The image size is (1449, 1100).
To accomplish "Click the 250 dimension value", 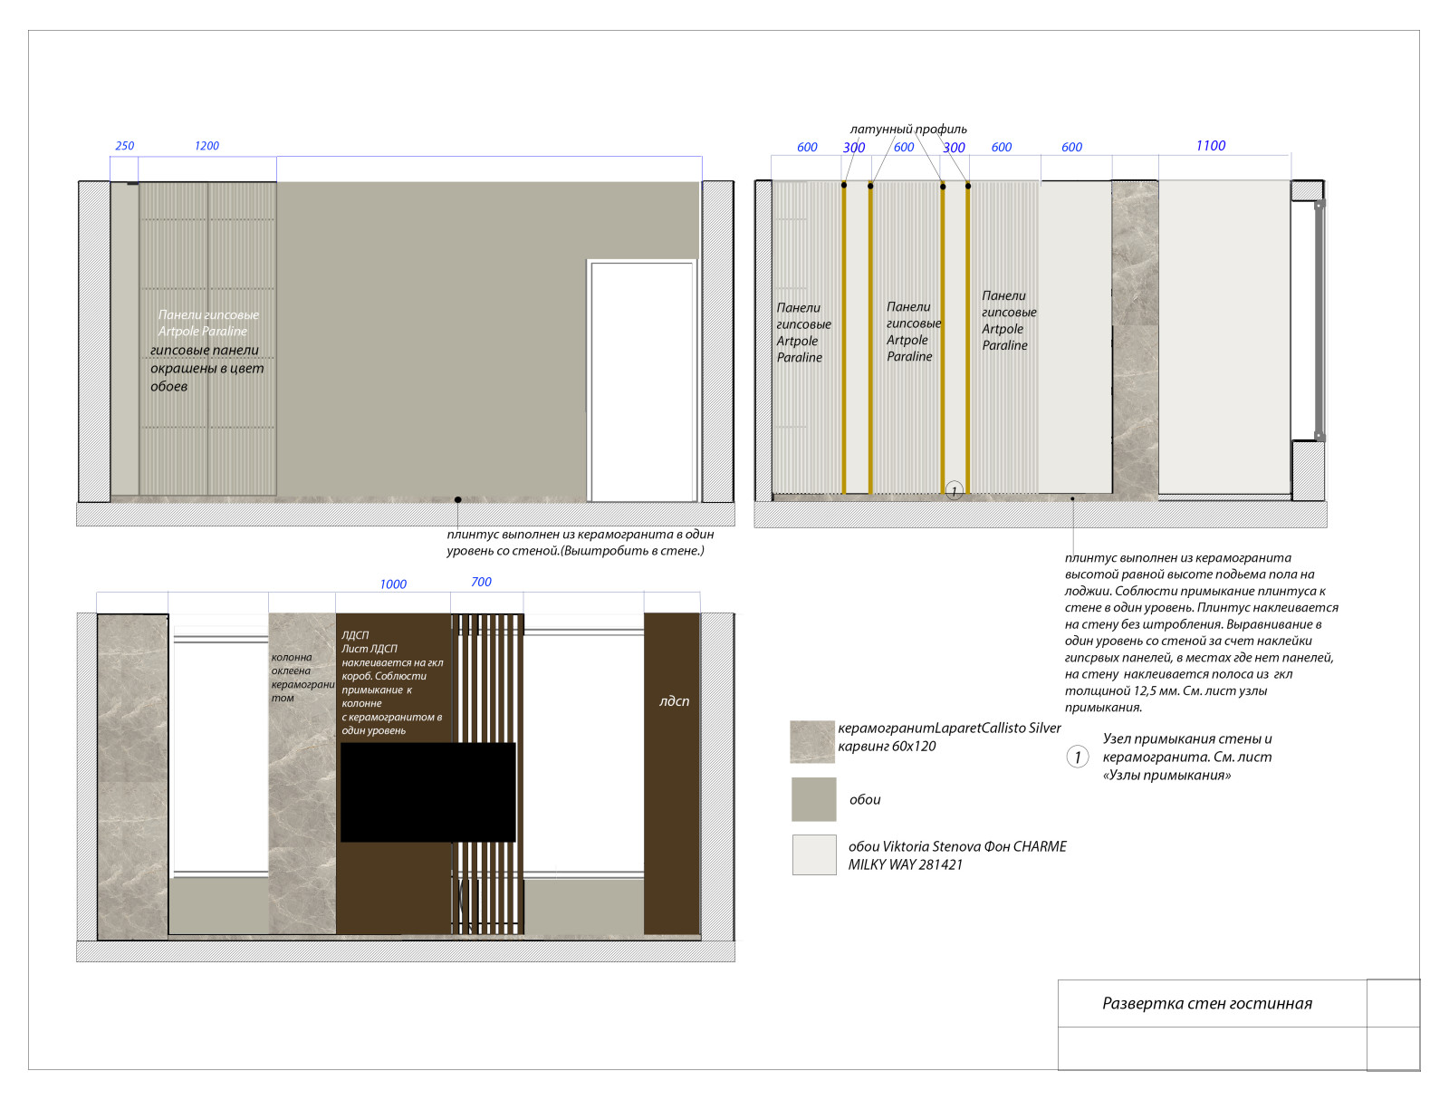I will 124,146.
